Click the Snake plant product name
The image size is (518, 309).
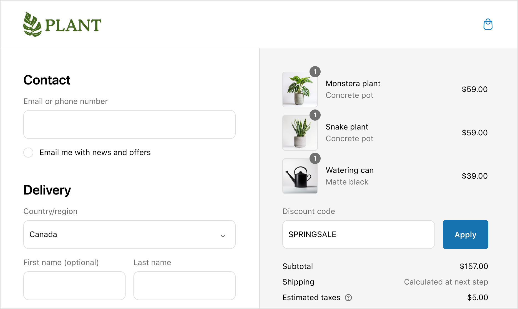347,127
